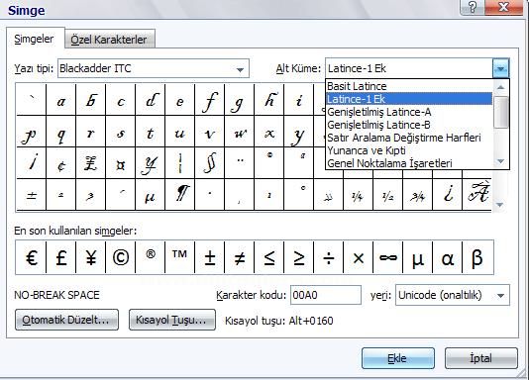This screenshot has height=380, width=529.
Task: Choose the three-quarters ¾ fraction symbol
Action: 417,195
